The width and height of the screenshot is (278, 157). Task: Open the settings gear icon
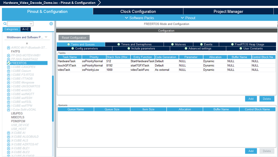coord(51,24)
